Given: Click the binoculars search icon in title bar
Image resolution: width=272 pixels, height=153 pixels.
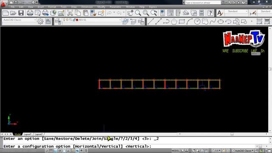Looking at the screenshot, I should click(x=223, y=3).
